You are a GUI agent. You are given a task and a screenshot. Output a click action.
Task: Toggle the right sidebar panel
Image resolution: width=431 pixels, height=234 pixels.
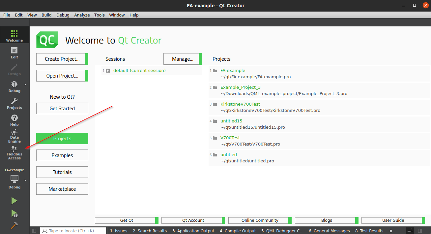point(420,230)
